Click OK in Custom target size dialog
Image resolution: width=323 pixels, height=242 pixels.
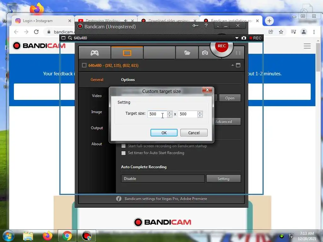click(x=164, y=133)
